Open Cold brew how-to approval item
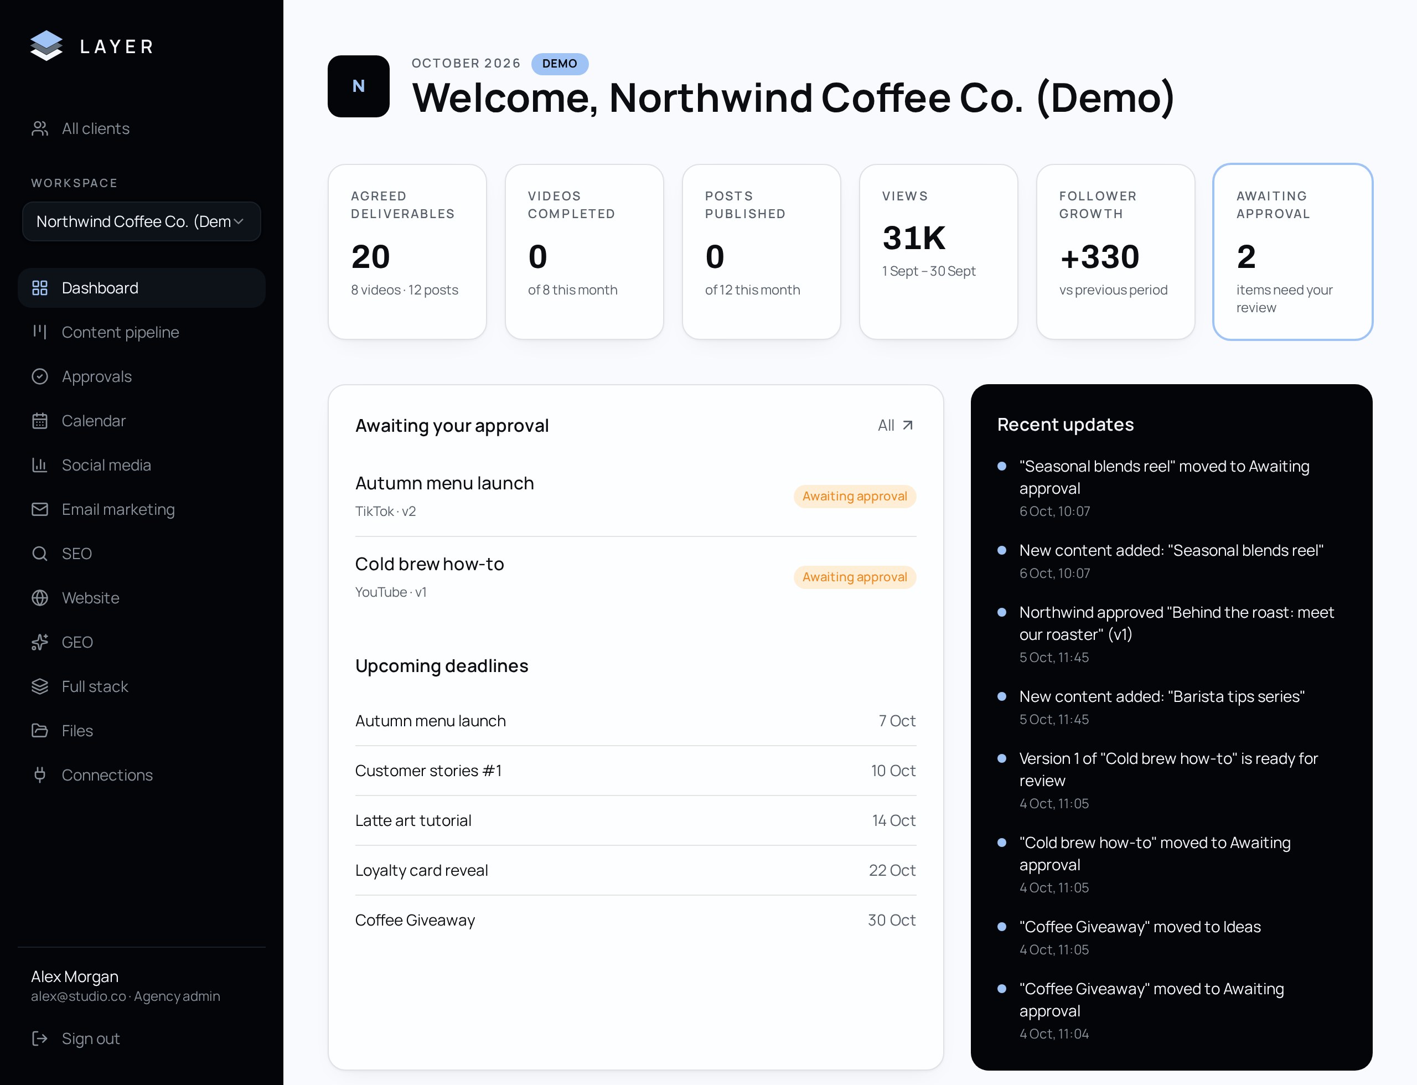This screenshot has width=1417, height=1085. [x=635, y=577]
